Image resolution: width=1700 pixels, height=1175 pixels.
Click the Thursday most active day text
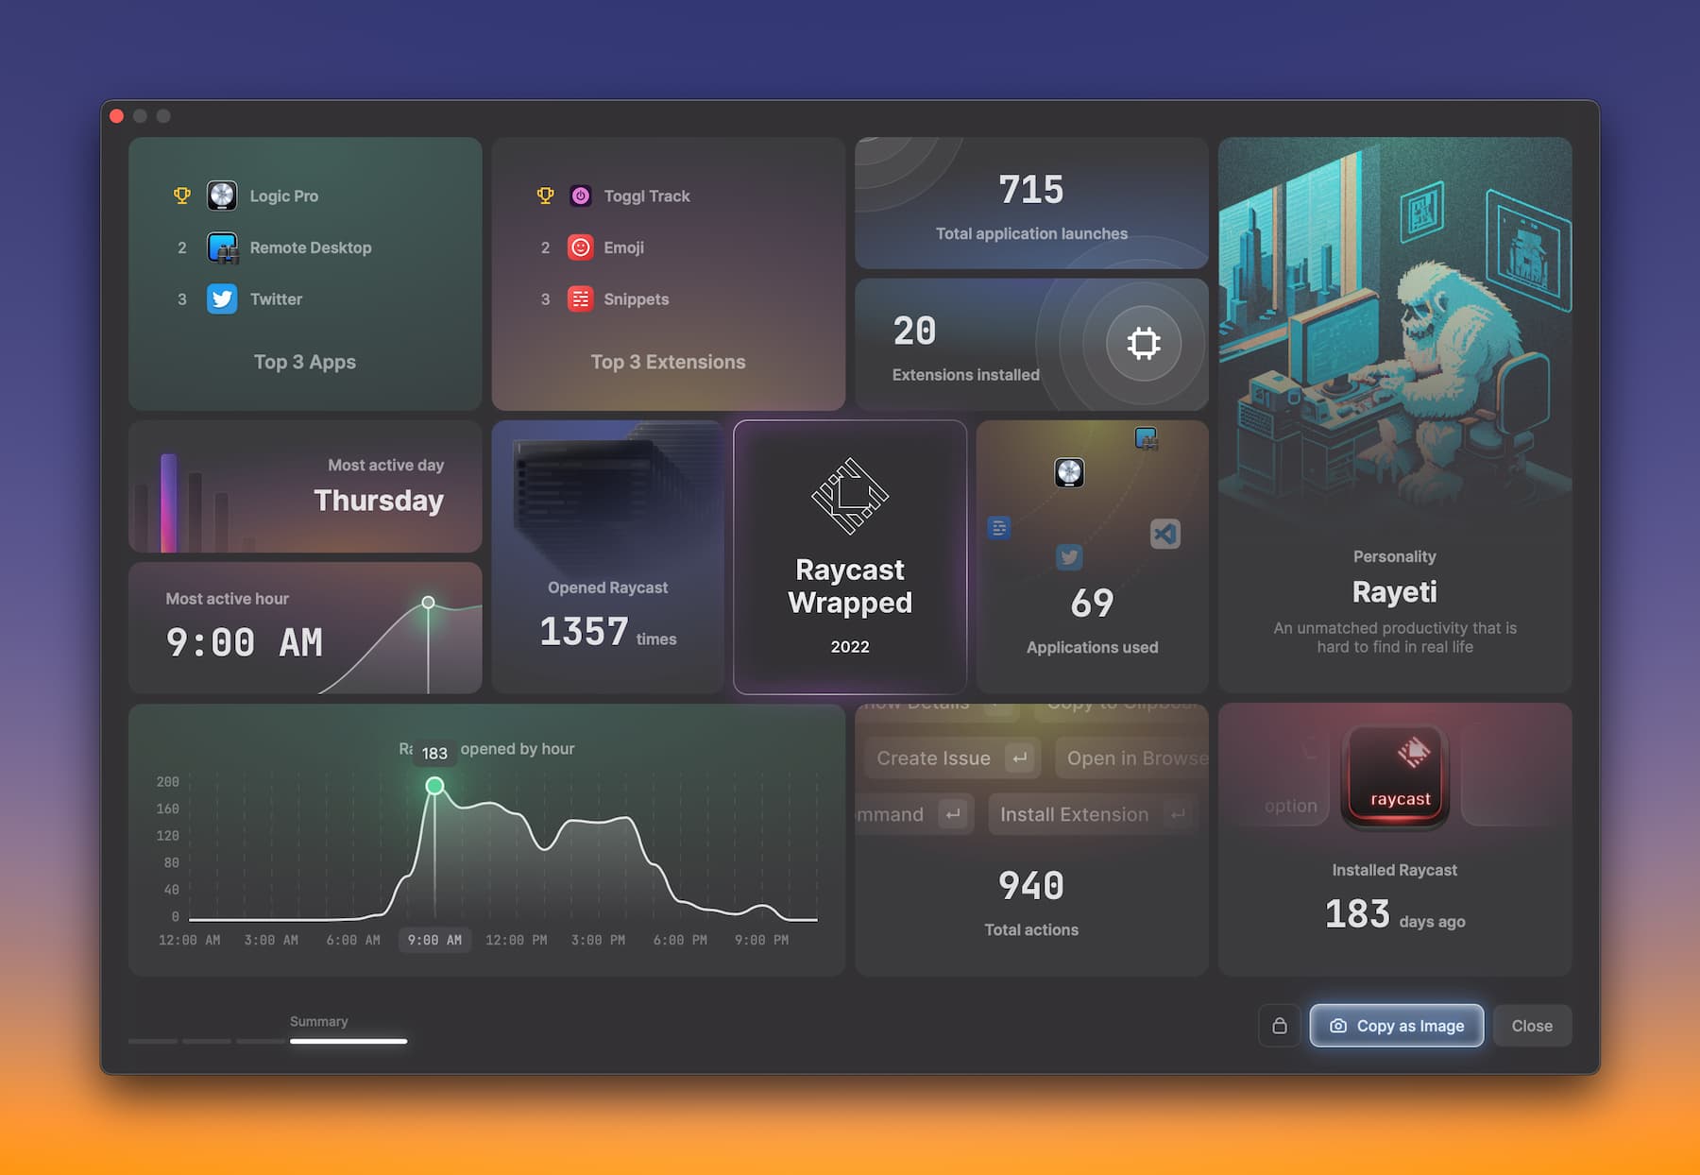pos(379,501)
